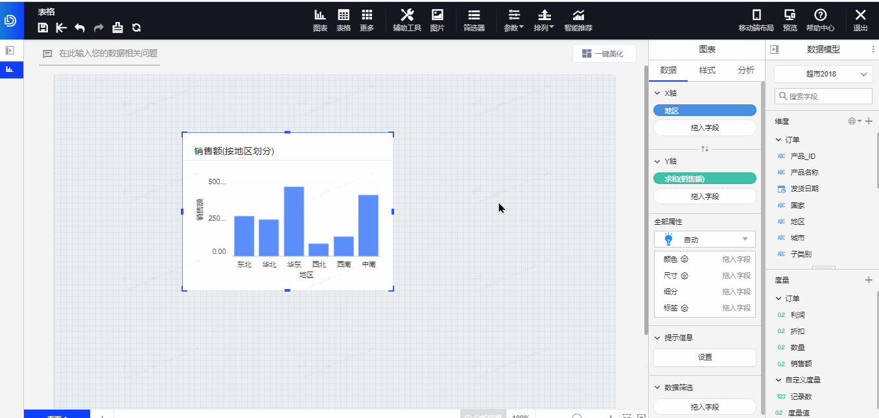Click the 标签 settings gear icon
This screenshot has height=418, width=879.
(685, 308)
